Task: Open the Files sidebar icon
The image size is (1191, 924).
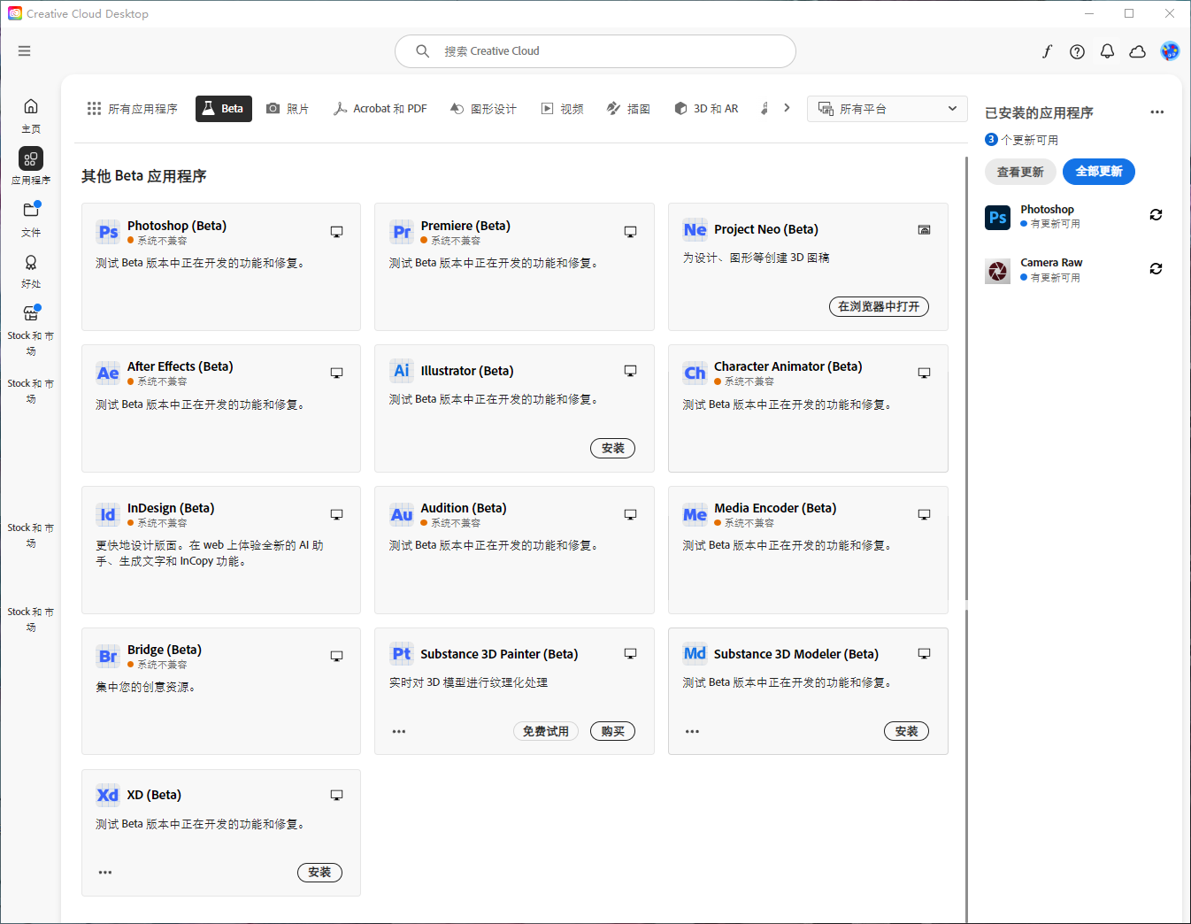Action: tap(31, 211)
